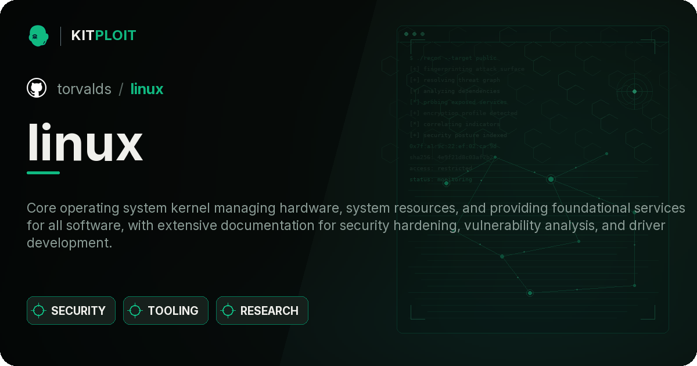Viewport: 697px width, 366px height.
Task: Click terminal line 'security posture indexed'
Action: [x=458, y=135]
